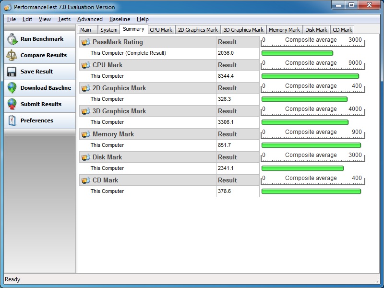Select the CD Mark value 378.6
The height and width of the screenshot is (288, 384).
coord(224,191)
